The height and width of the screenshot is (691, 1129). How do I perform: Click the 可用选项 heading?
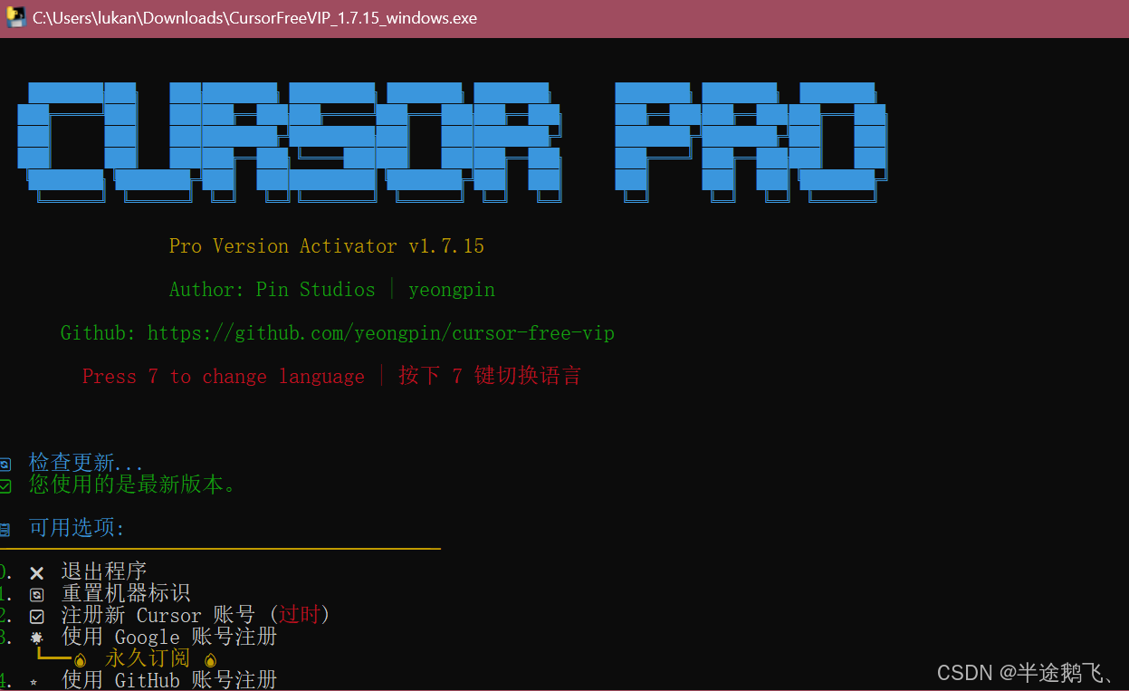pos(77,528)
